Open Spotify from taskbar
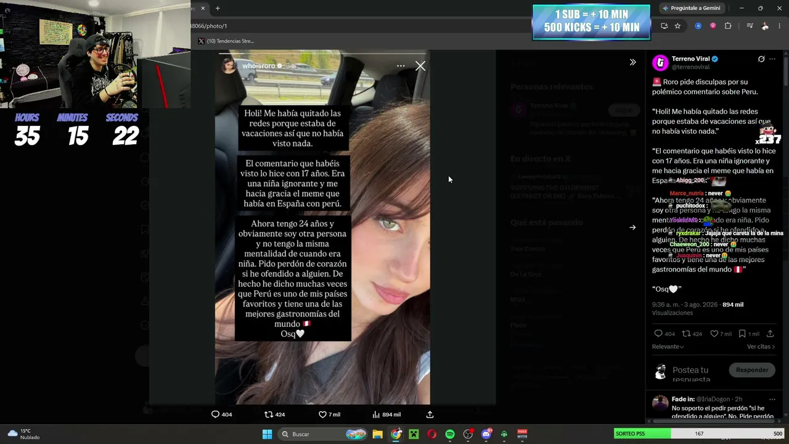The height and width of the screenshot is (444, 789). [x=450, y=434]
